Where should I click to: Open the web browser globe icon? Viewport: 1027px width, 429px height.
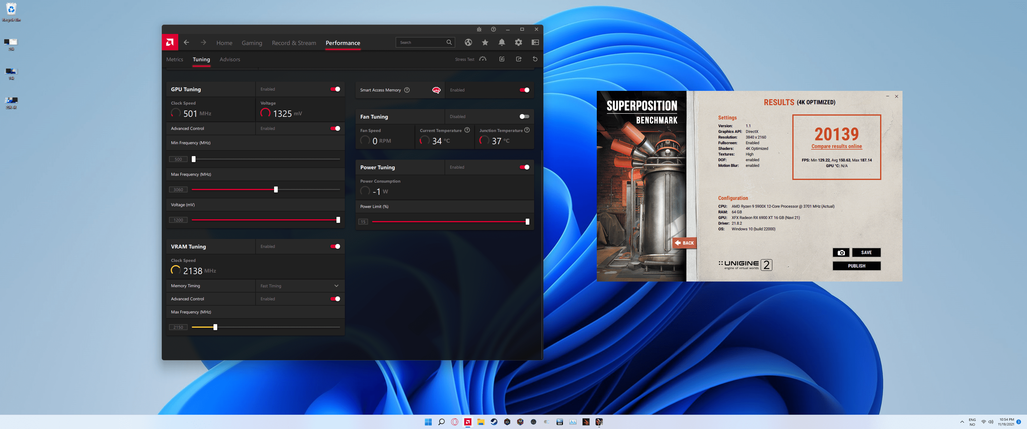tap(468, 43)
